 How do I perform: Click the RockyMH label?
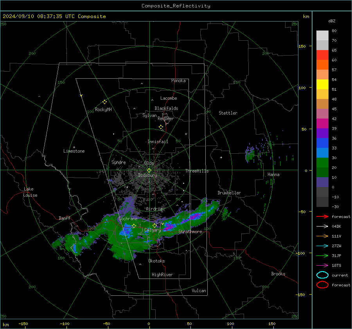pyautogui.click(x=103, y=110)
